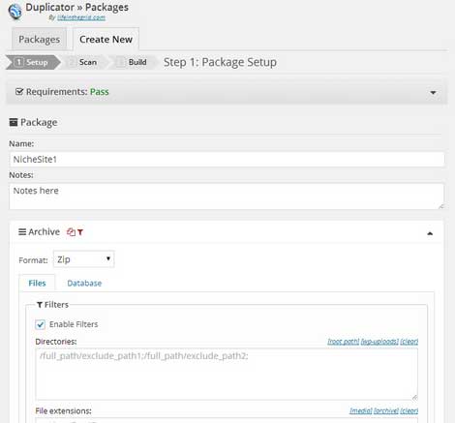This screenshot has width=455, height=423.
Task: Click the Duplicator logo icon
Action: tap(15, 12)
